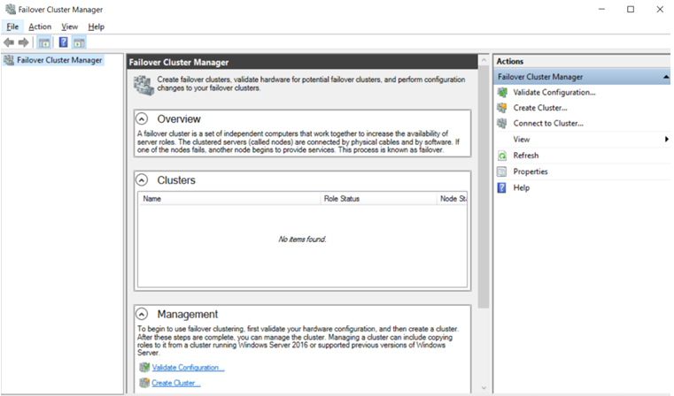
Task: Collapse the Overview section
Action: click(142, 118)
